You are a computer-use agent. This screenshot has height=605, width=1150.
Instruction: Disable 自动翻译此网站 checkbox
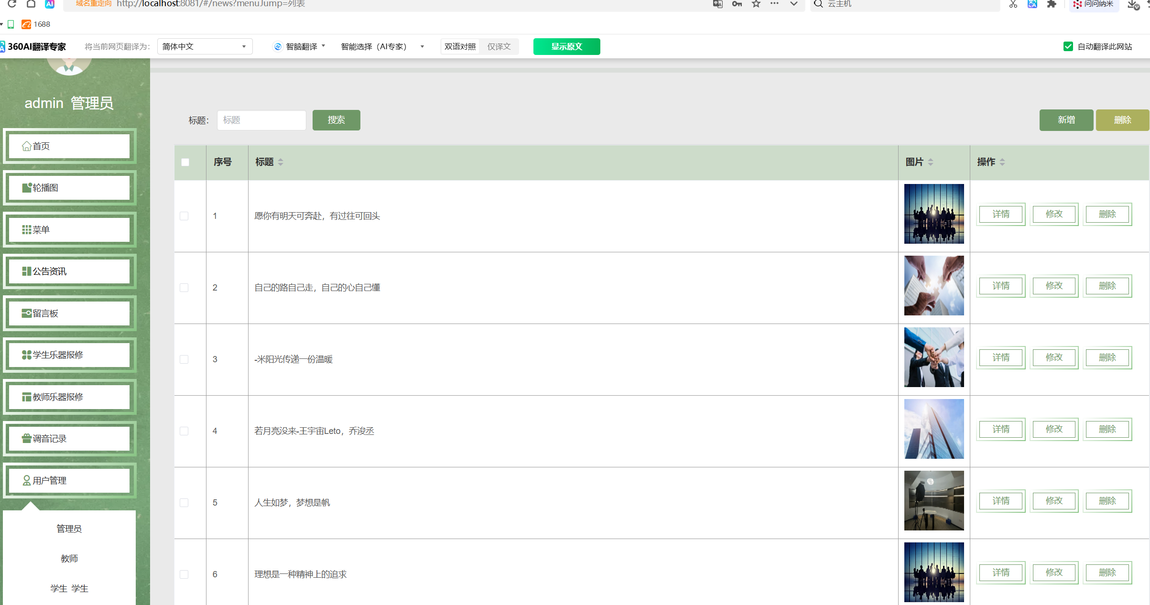pyautogui.click(x=1068, y=46)
